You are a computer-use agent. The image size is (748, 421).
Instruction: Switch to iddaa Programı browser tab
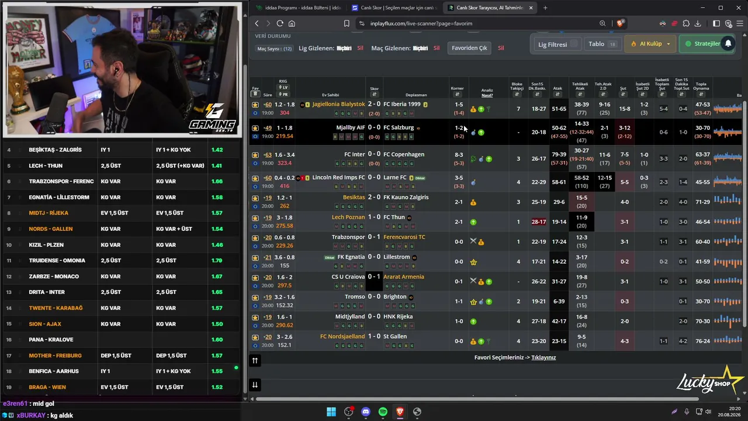pyautogui.click(x=298, y=8)
